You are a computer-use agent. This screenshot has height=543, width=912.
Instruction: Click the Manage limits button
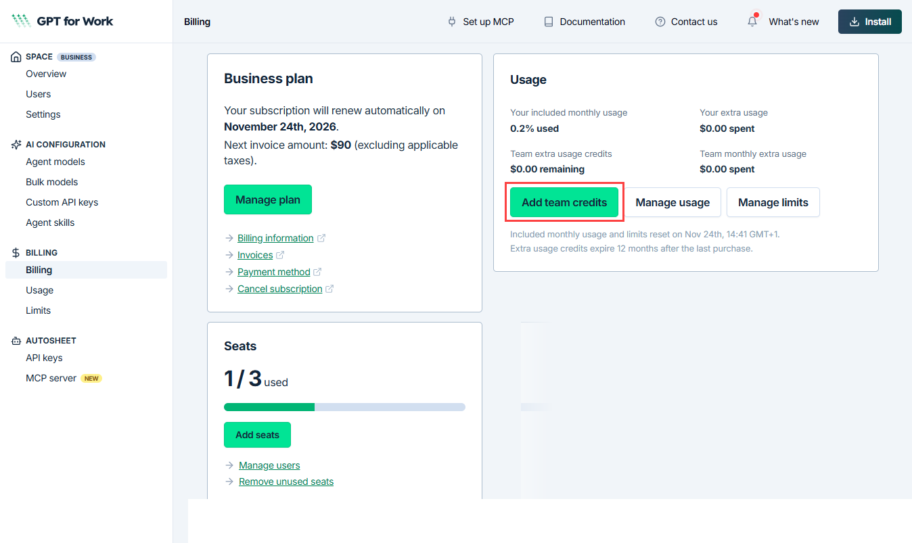(773, 202)
